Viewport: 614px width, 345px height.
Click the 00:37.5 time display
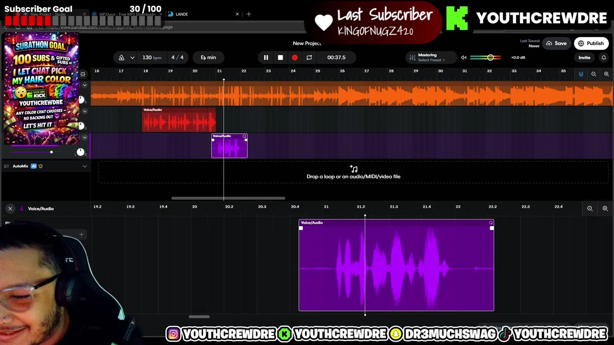point(336,57)
